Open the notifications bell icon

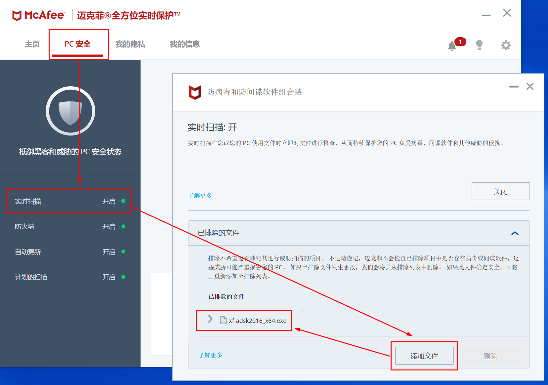click(452, 46)
